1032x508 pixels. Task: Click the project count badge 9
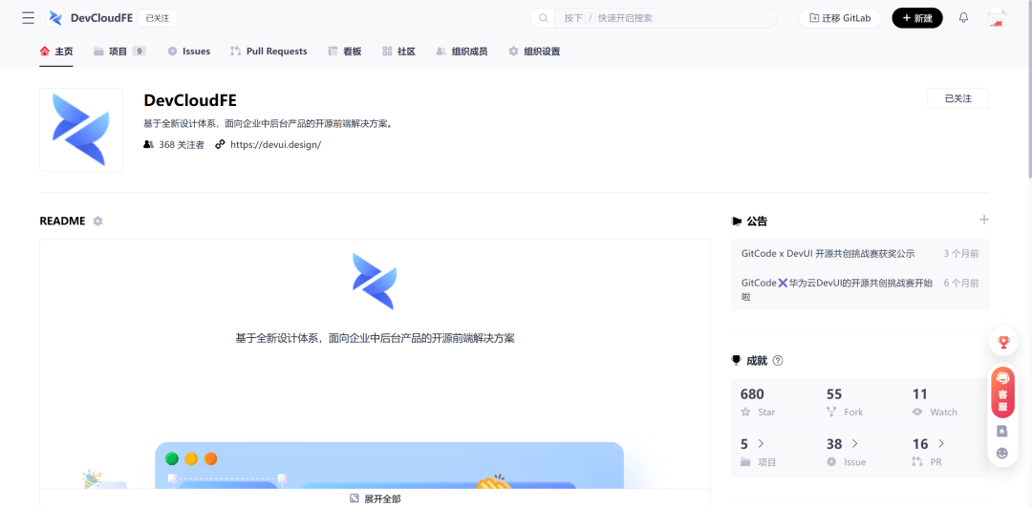coord(139,52)
